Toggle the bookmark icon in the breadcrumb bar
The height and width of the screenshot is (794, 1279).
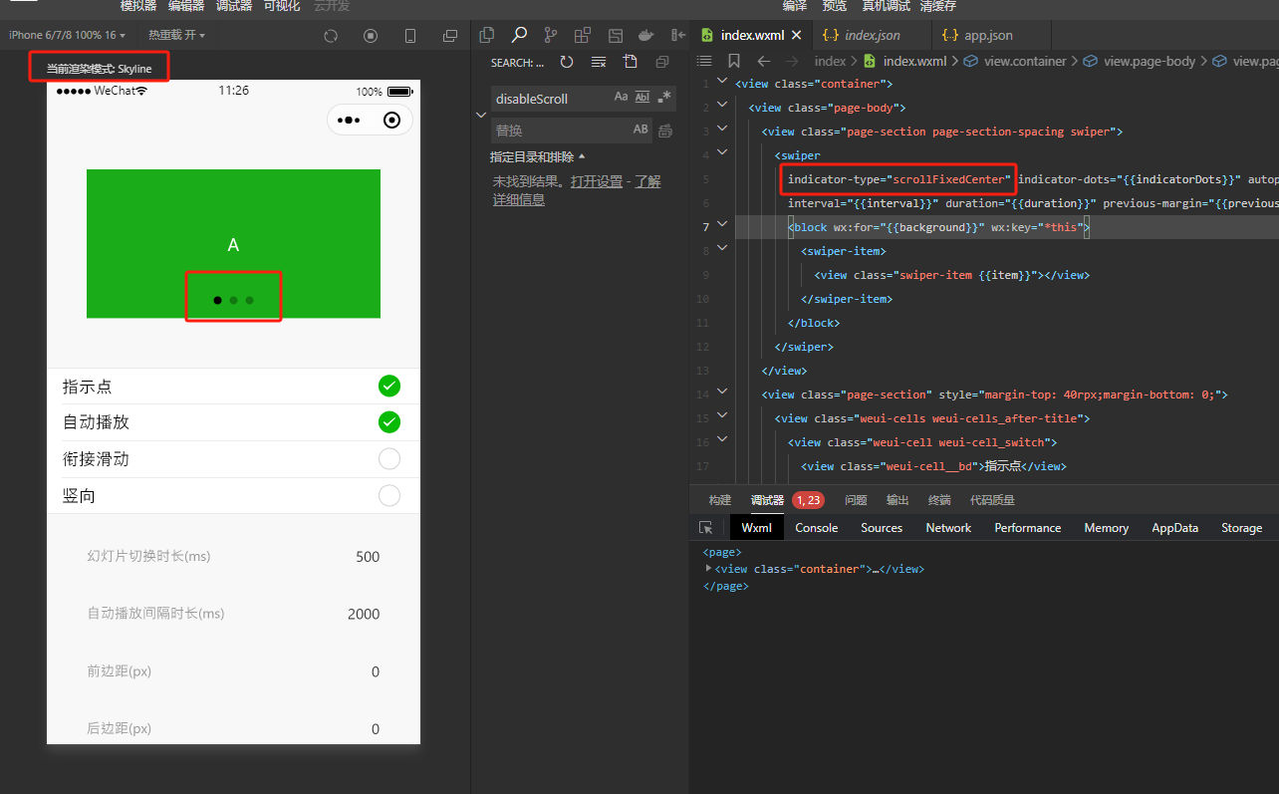click(734, 61)
